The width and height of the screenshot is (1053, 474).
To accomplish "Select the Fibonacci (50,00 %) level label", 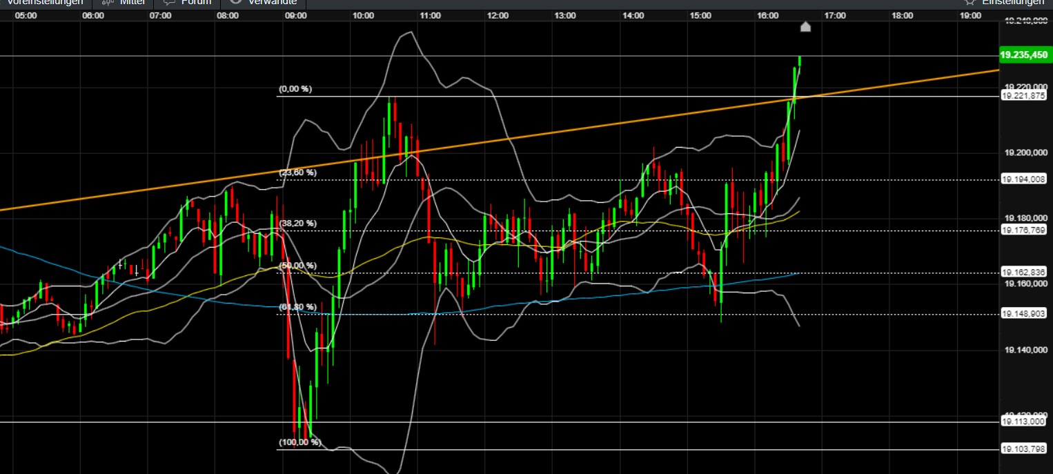I will [x=297, y=266].
